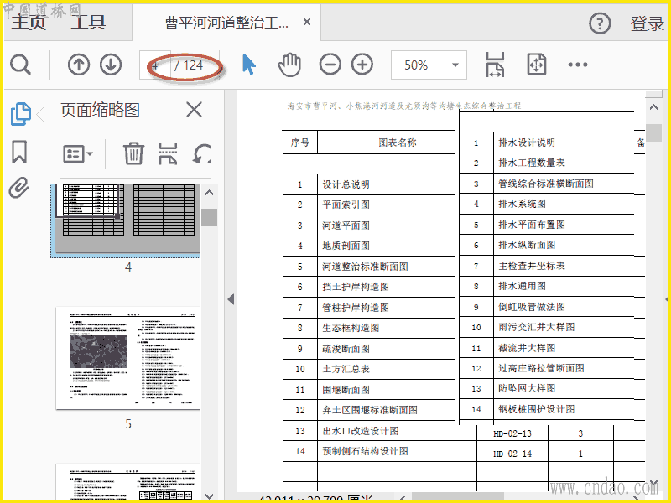This screenshot has width=671, height=503.
Task: Select the thumbnail below page 5
Action: (128, 482)
